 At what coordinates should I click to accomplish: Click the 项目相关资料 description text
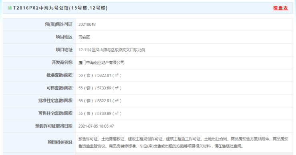click(183, 143)
